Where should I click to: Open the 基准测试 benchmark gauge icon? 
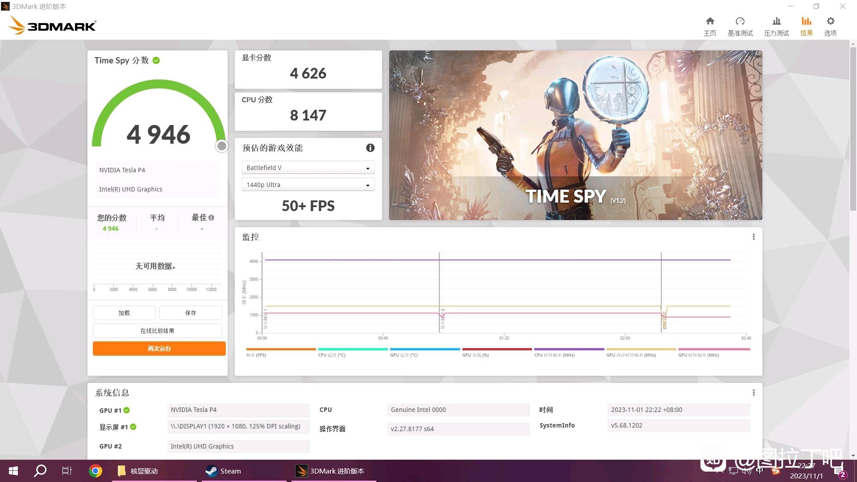(740, 21)
